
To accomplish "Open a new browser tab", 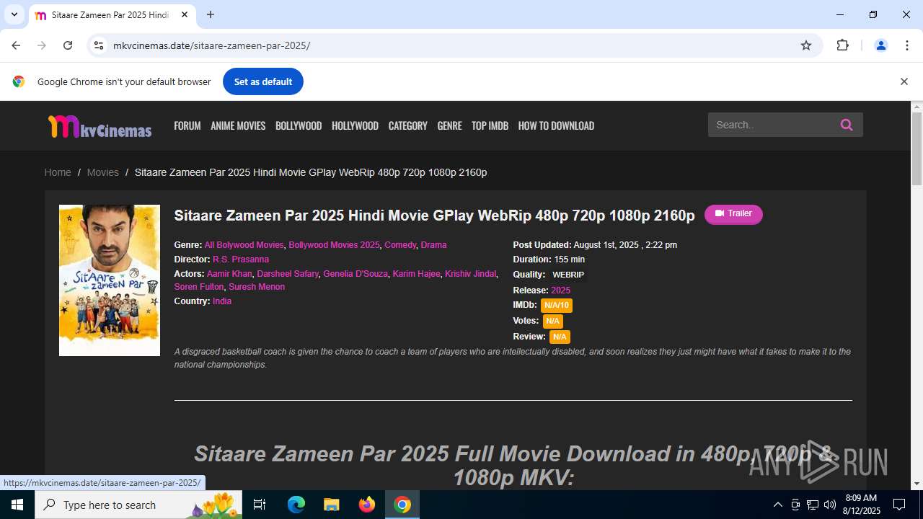I will point(211,14).
